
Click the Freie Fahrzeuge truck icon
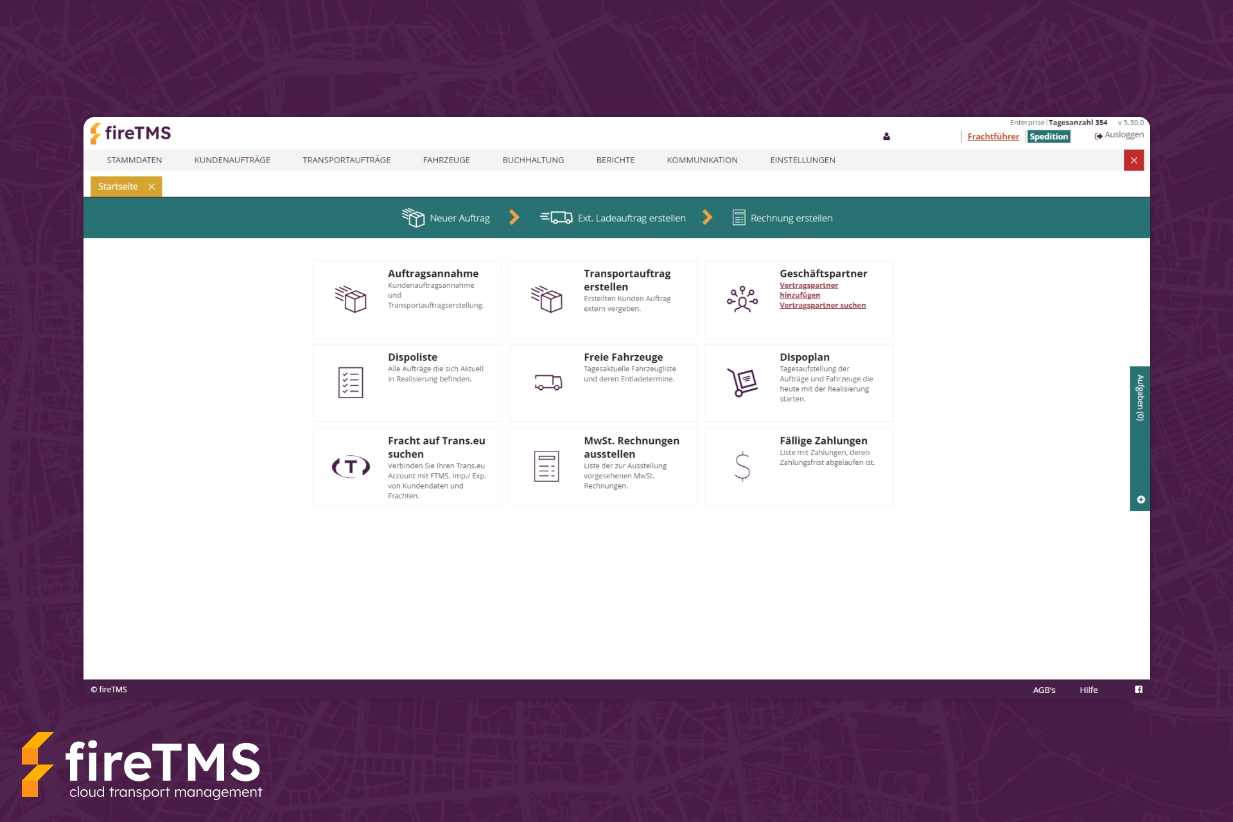tap(548, 383)
